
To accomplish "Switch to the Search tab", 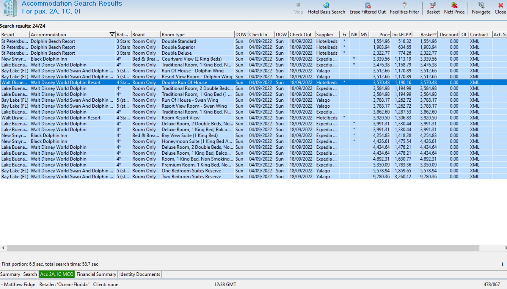I will [x=30, y=274].
